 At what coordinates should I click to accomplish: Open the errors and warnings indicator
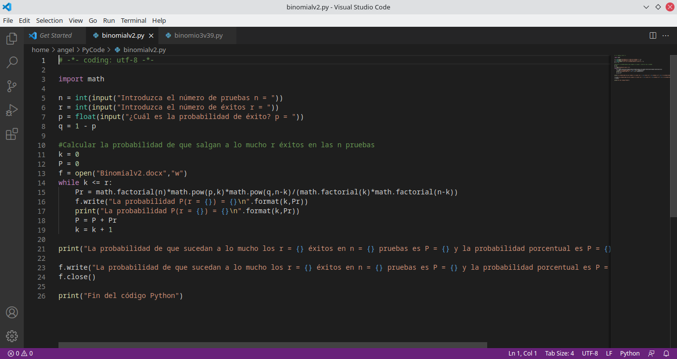20,354
